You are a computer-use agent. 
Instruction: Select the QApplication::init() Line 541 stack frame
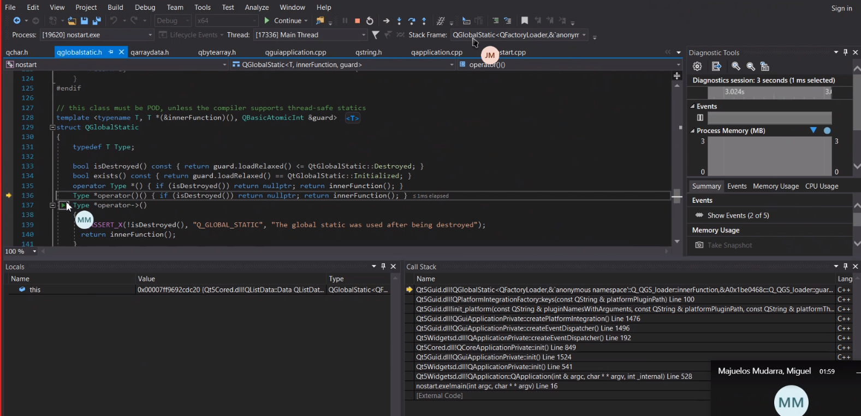pos(494,367)
